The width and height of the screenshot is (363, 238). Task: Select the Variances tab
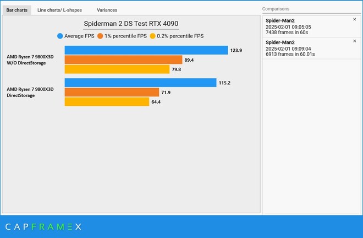pyautogui.click(x=107, y=10)
